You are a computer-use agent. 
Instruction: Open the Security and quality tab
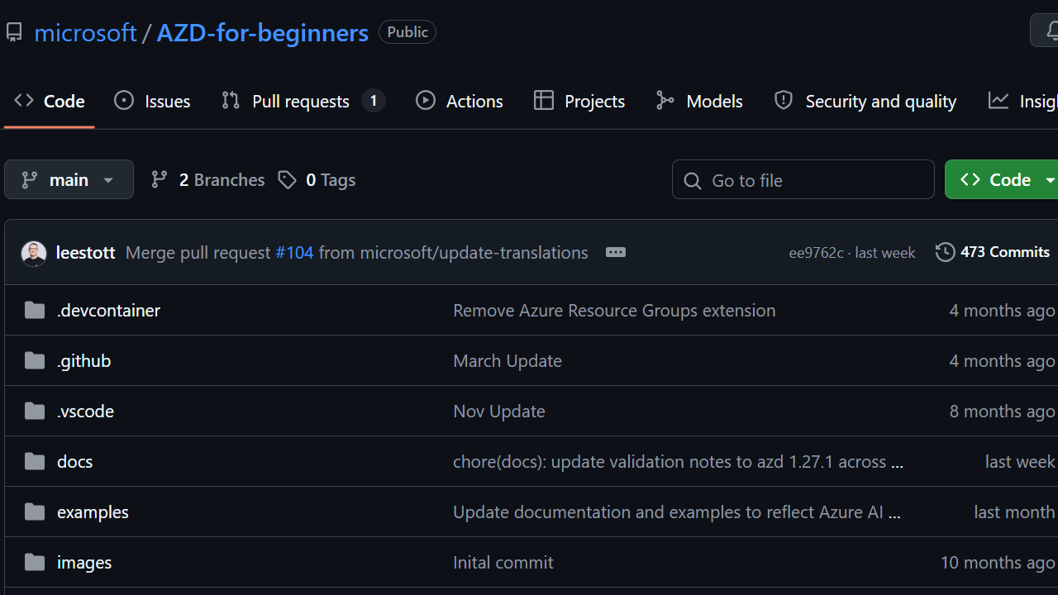coord(865,101)
